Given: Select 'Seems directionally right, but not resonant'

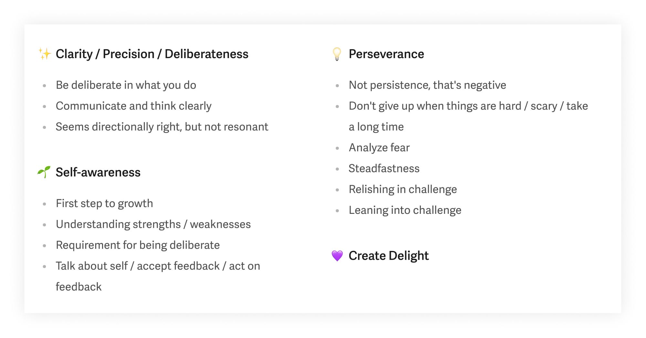Looking at the screenshot, I should (162, 127).
